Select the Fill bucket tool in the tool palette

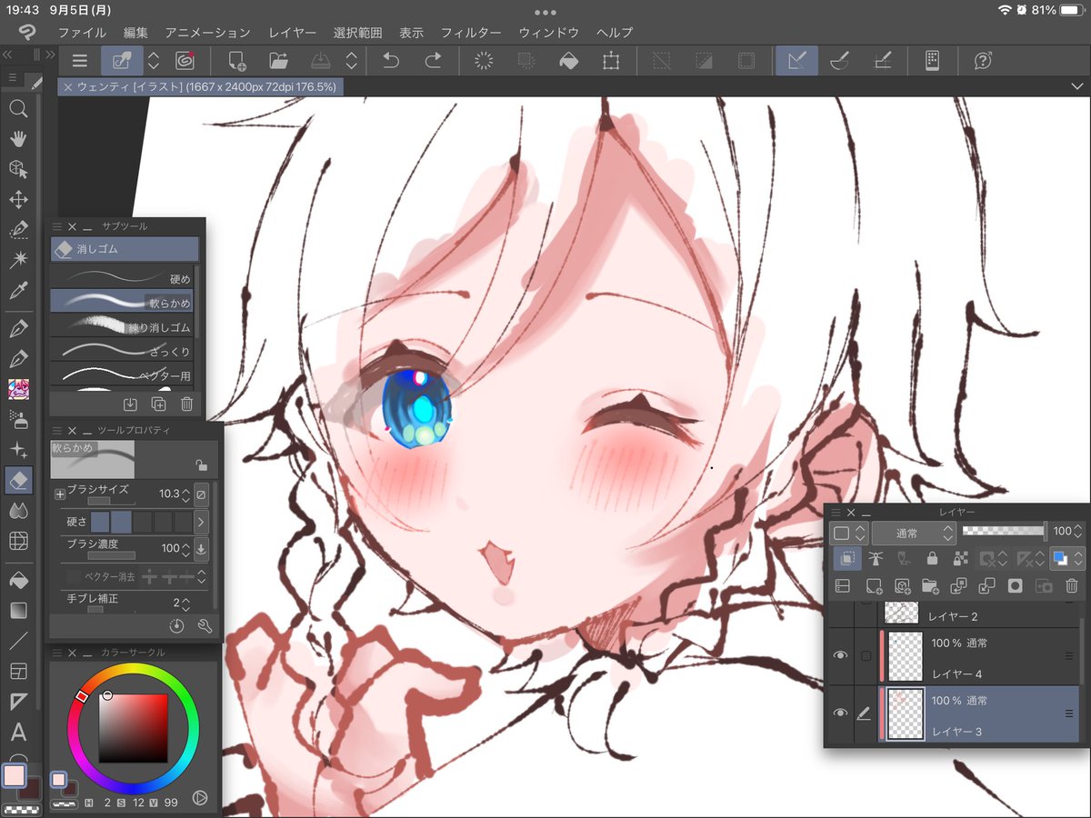[18, 579]
